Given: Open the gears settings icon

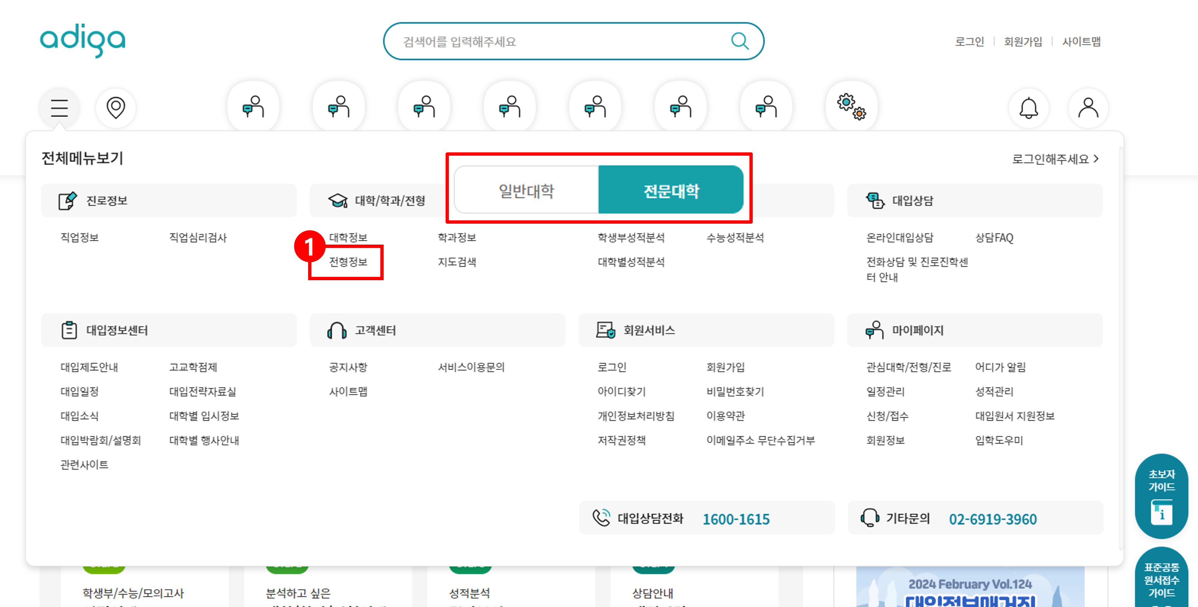Looking at the screenshot, I should click(x=851, y=107).
